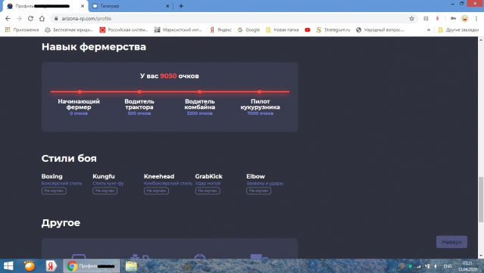Click the ENG language indicator in the tray
The width and height of the screenshot is (484, 273).
(448, 266)
